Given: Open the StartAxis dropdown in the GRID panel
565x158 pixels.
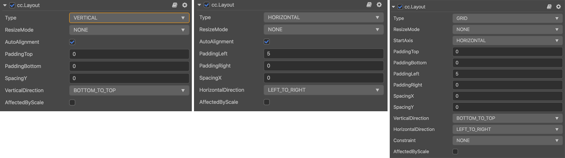Looking at the screenshot, I should pyautogui.click(x=508, y=40).
